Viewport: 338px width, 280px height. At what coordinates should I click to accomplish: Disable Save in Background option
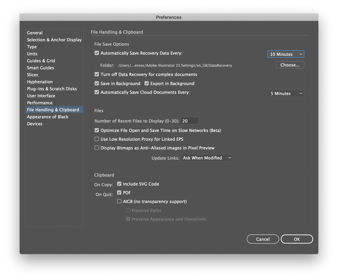(x=97, y=83)
